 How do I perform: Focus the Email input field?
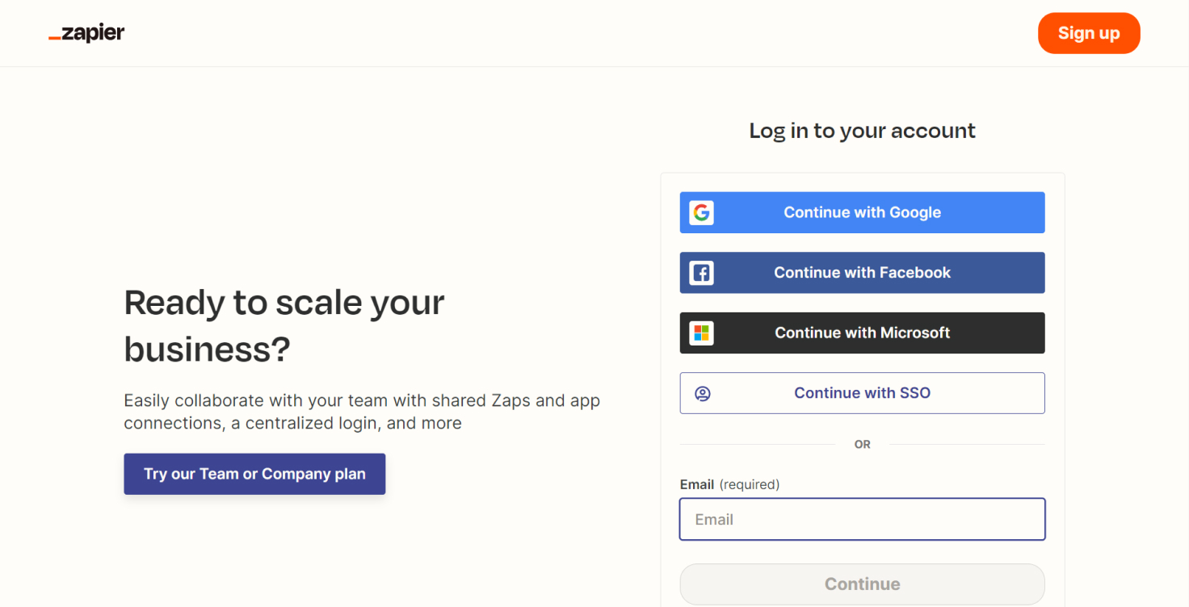862,519
